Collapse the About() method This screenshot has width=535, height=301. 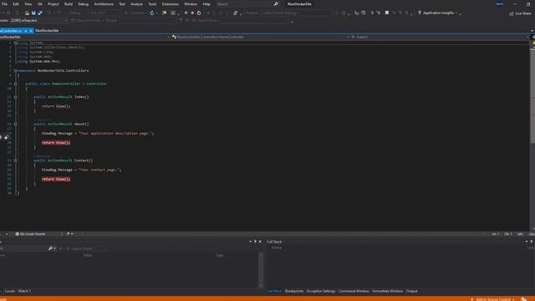coord(15,125)
